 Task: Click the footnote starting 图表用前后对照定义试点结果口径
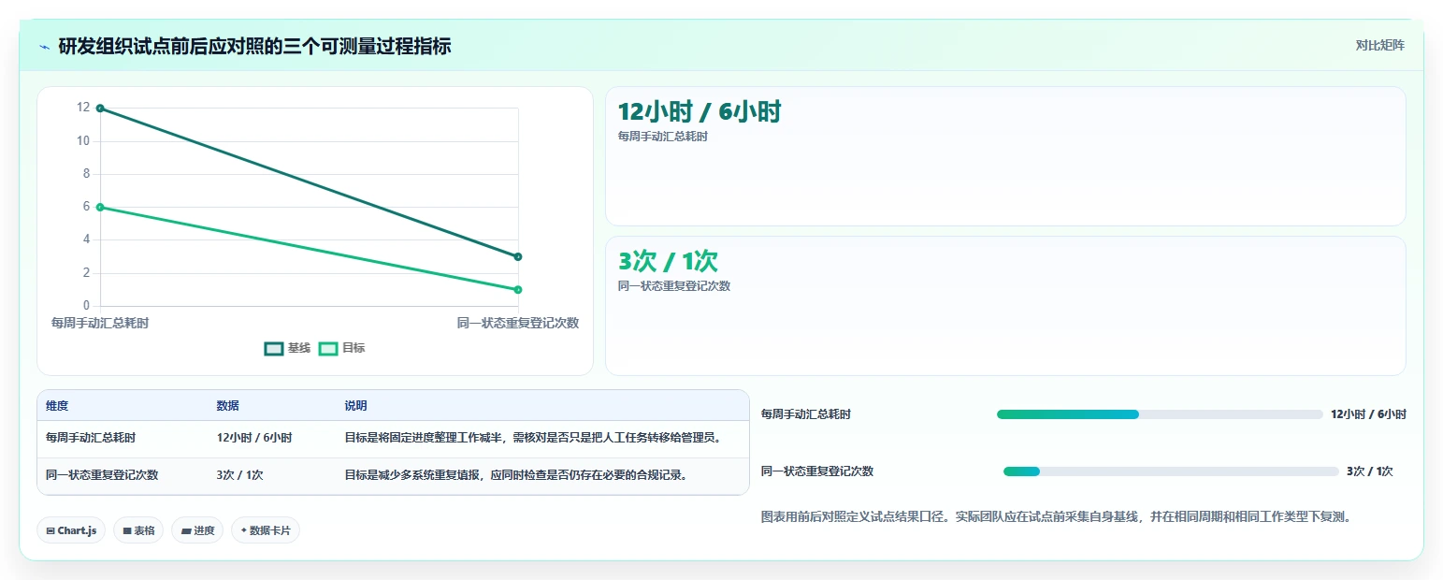click(x=1057, y=516)
